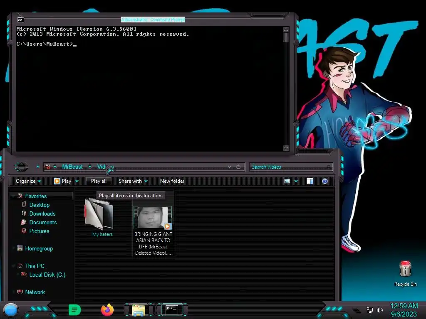This screenshot has height=319, width=426.
Task: Open the My haters folder
Action: 99,214
